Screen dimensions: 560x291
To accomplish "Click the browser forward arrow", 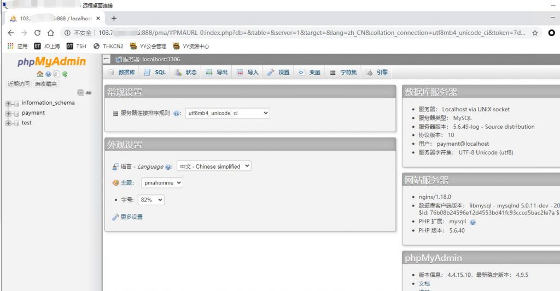I will [x=24, y=33].
